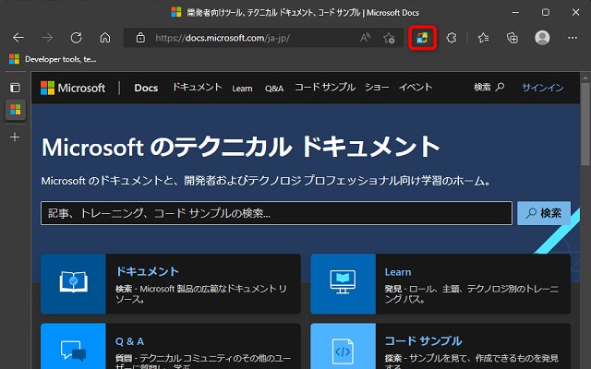
Task: Focus the article search input field
Action: 276,213
